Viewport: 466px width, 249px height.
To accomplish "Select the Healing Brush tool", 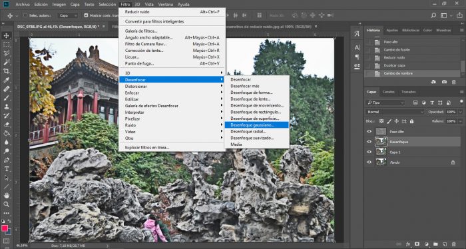I will (x=6, y=89).
